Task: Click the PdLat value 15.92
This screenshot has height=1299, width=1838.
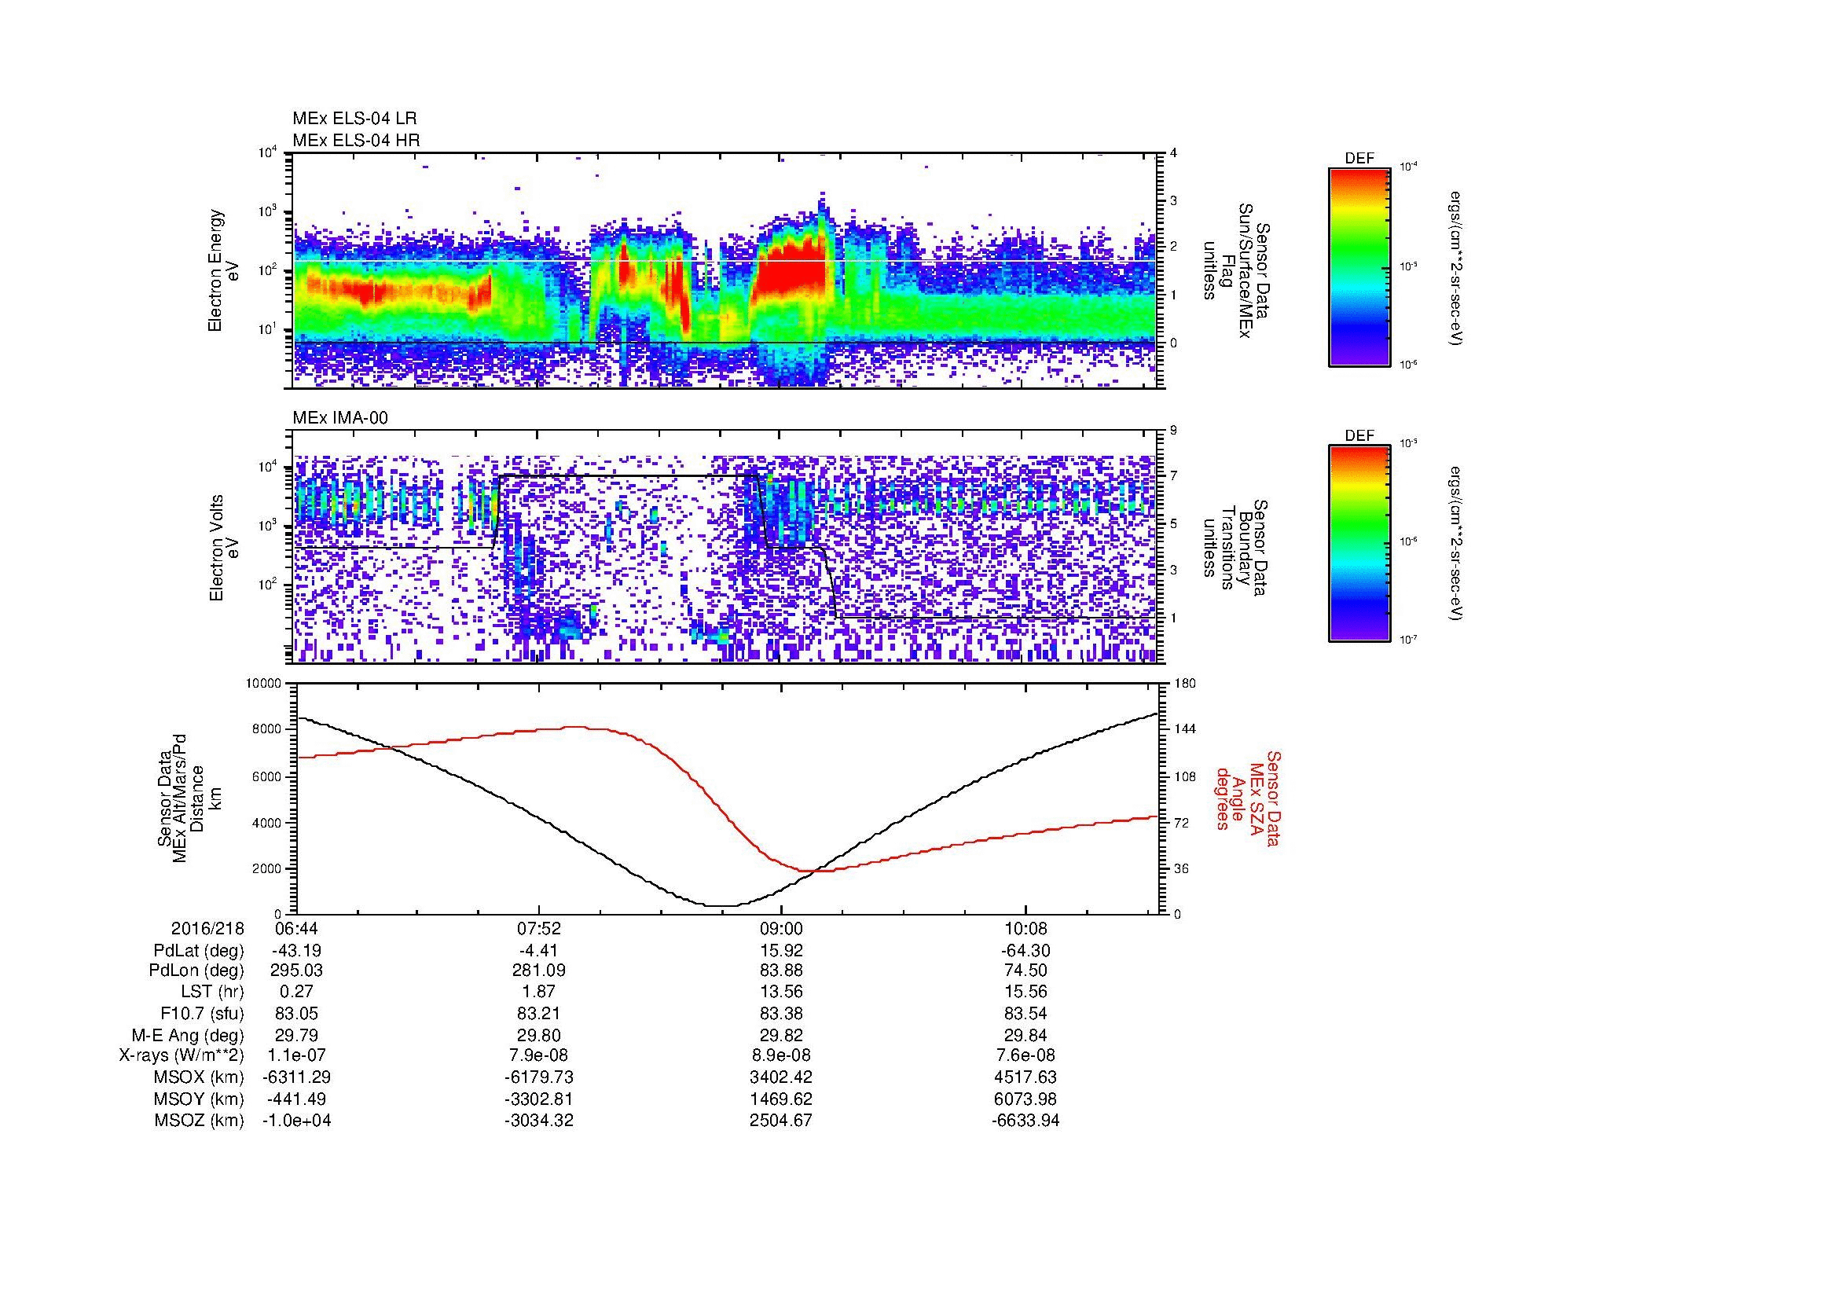Action: coord(781,951)
